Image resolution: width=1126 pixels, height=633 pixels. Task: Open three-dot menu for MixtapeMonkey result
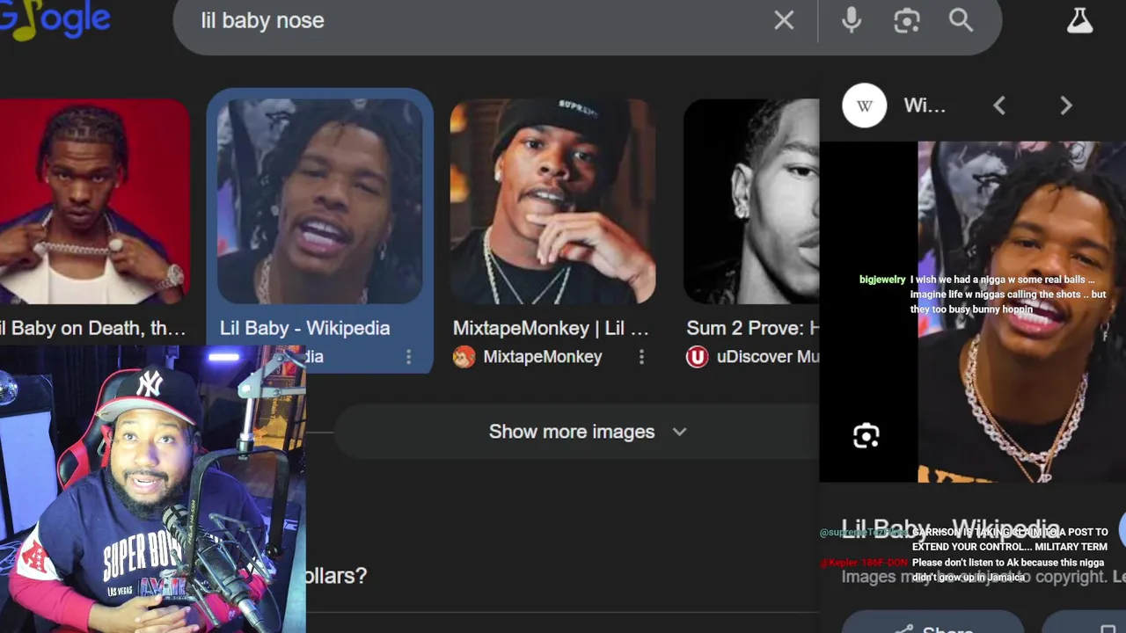pyautogui.click(x=641, y=356)
